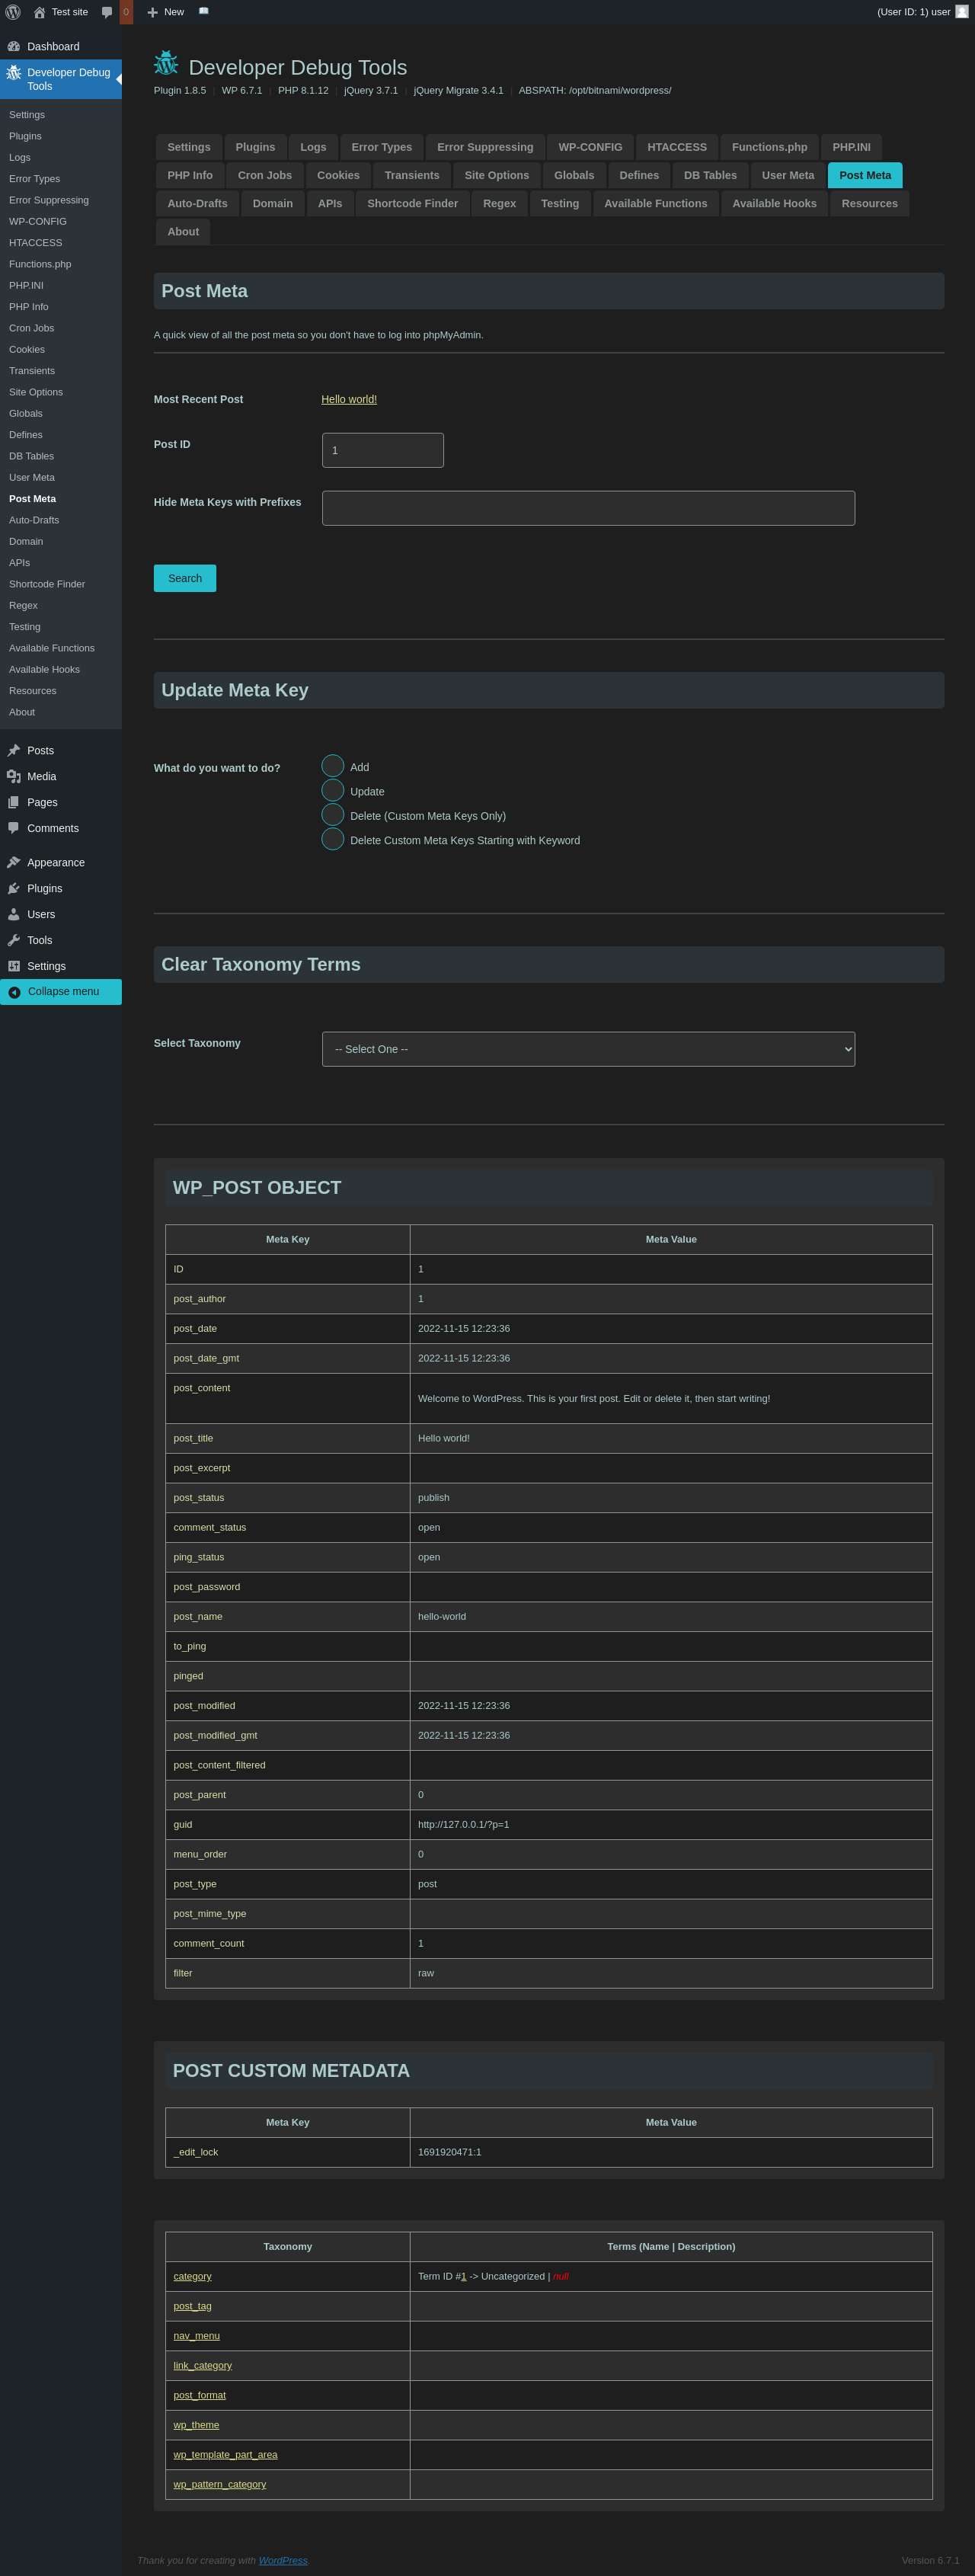
Task: Choose Delete (Custom Meta Keys Only) option
Action: coord(333,815)
